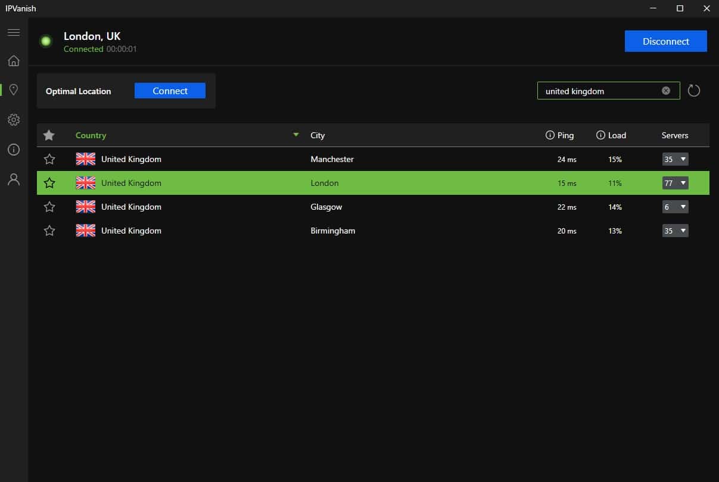Select the Birmingham city cell
This screenshot has height=482, width=719.
pos(333,231)
